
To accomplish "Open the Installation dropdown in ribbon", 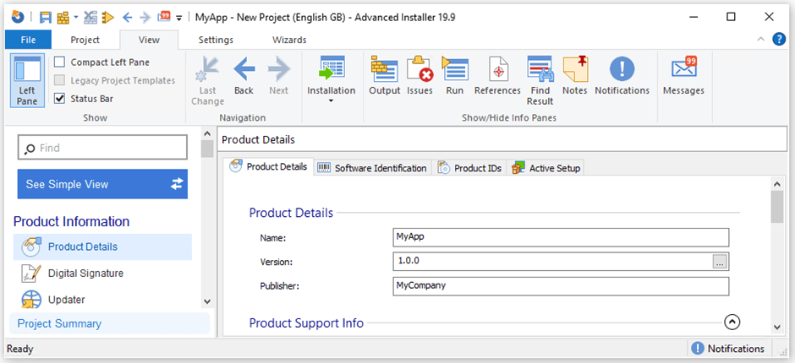I will [331, 79].
